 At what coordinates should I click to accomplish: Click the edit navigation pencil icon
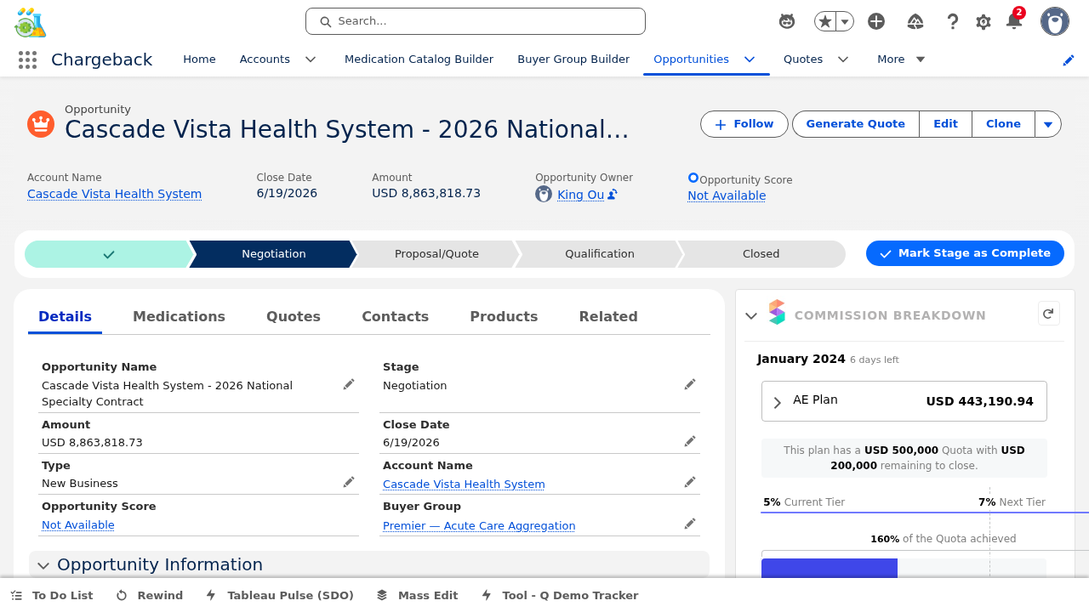pos(1069,59)
